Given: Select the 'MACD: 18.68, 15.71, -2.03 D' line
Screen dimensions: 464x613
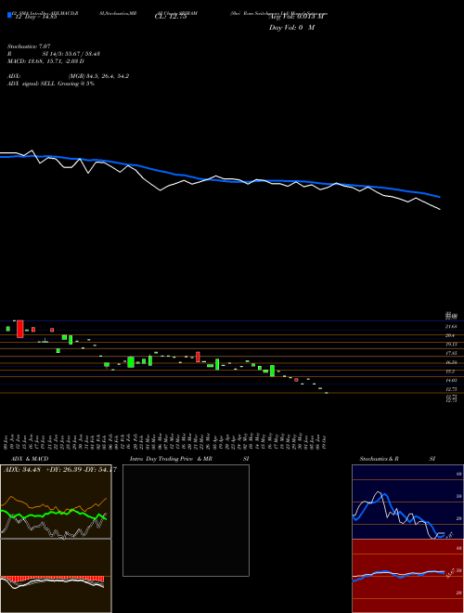Looking at the screenshot, I should 45,61.
